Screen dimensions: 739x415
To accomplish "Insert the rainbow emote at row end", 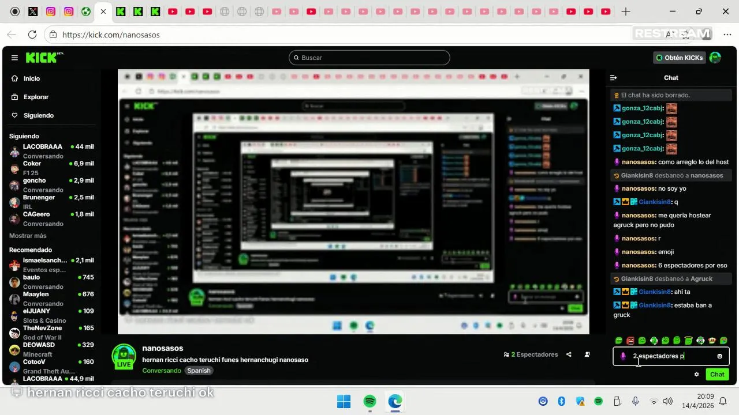I will click(x=723, y=341).
